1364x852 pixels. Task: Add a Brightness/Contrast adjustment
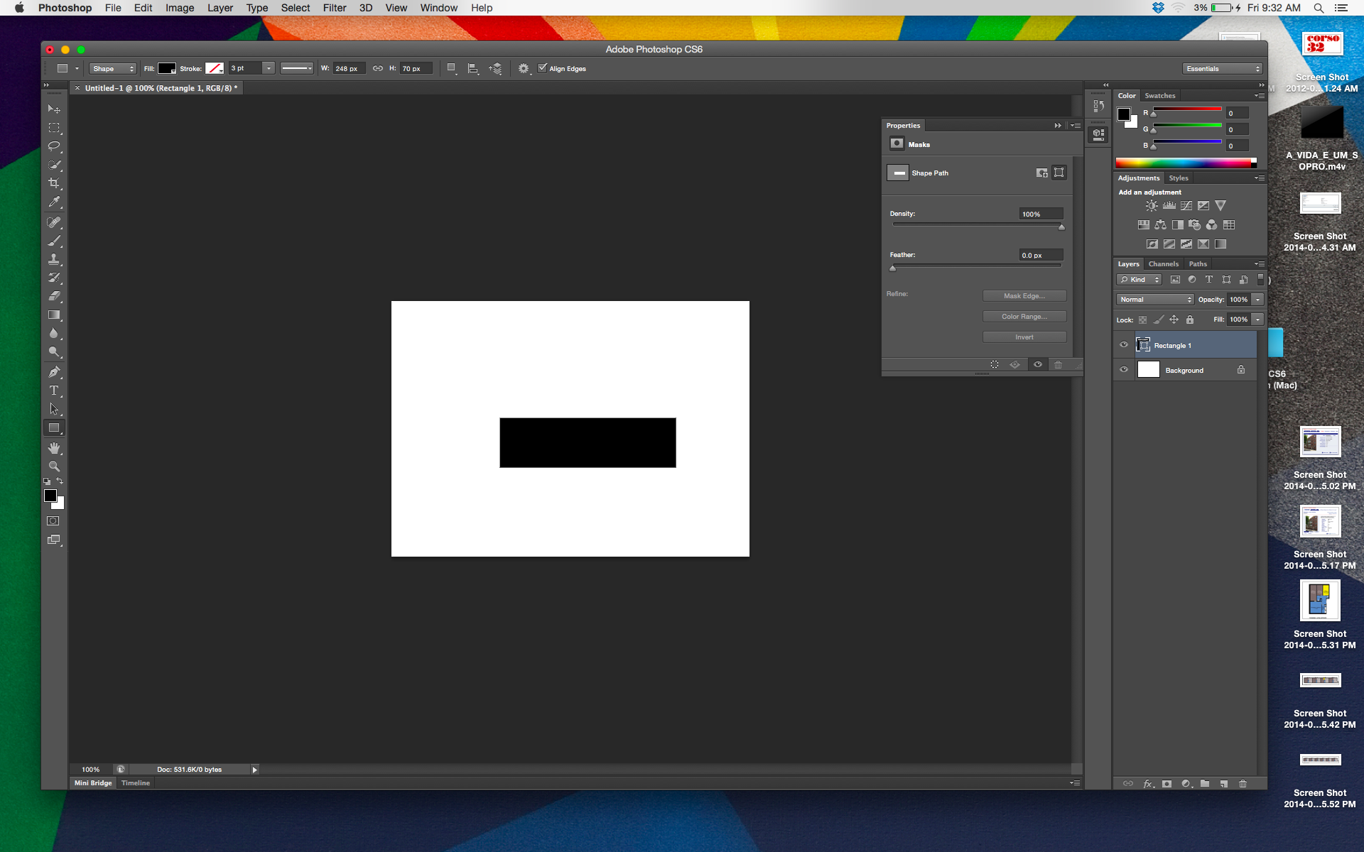click(1151, 206)
